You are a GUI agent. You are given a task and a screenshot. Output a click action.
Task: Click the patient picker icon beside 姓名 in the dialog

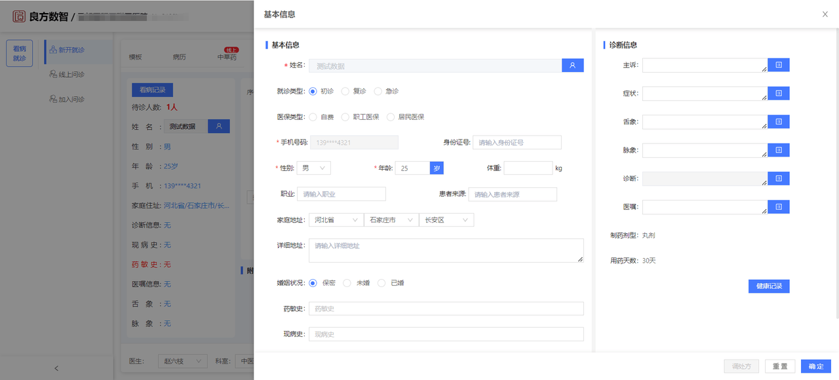pos(572,66)
